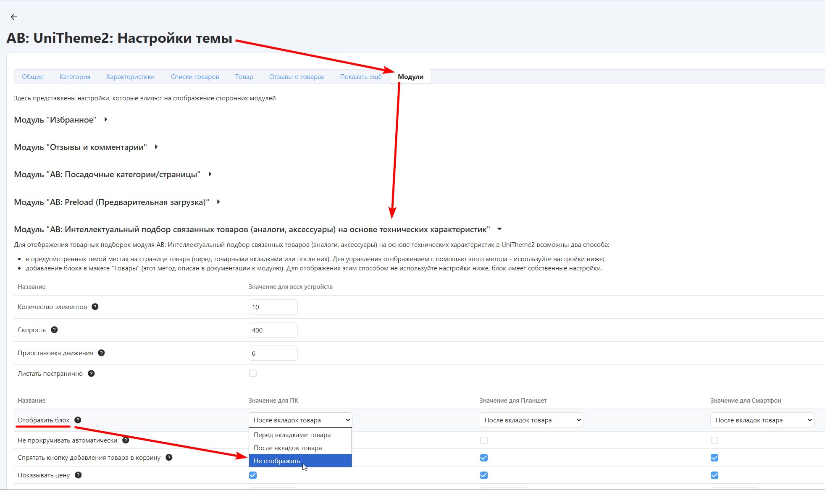Switch to Общие tab

pyautogui.click(x=33, y=76)
